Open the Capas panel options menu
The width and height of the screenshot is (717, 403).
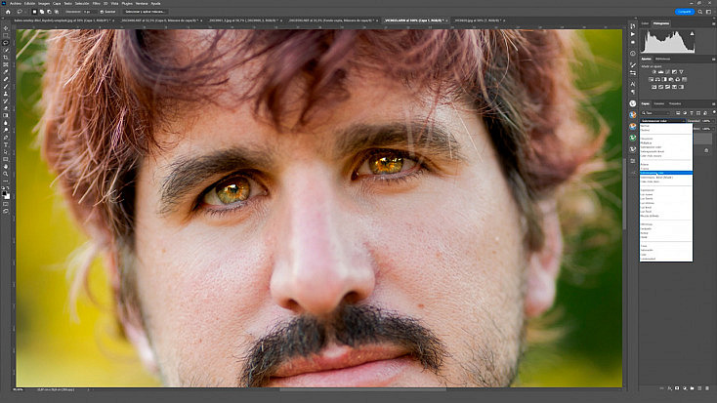(x=713, y=103)
